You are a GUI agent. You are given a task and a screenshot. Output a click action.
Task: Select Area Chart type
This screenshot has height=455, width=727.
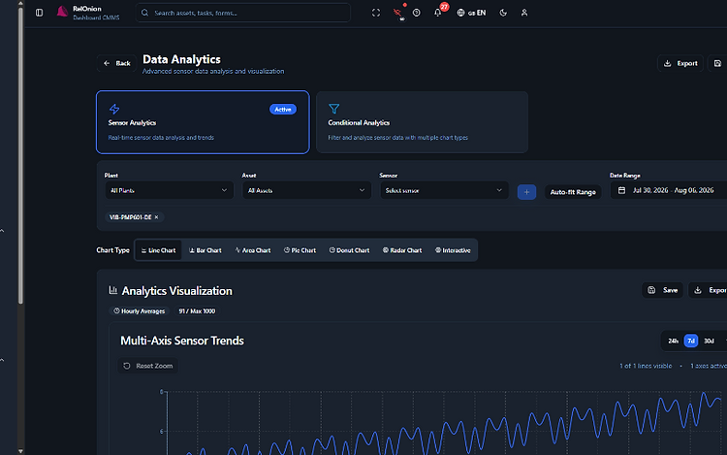tap(253, 250)
